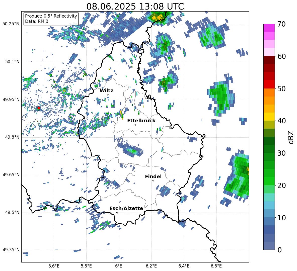Click the Wiltz station cross marker
Screen dimensions: 297x271
[x=108, y=95]
